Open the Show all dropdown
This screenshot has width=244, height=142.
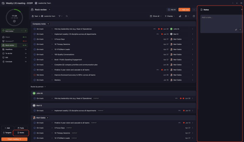156,16
